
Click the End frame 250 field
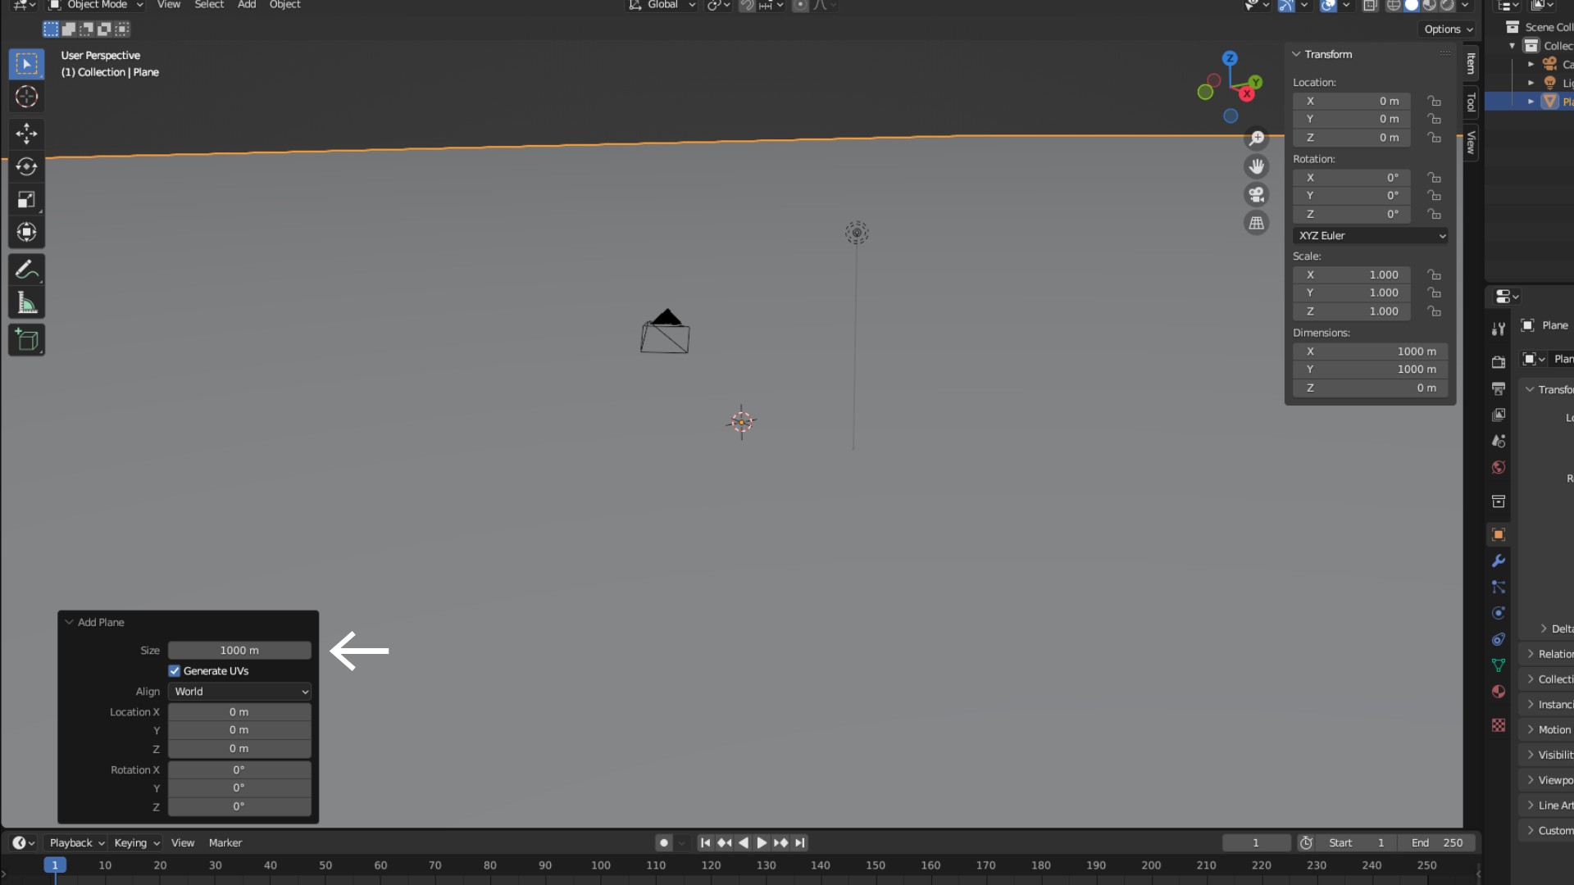tap(1438, 842)
